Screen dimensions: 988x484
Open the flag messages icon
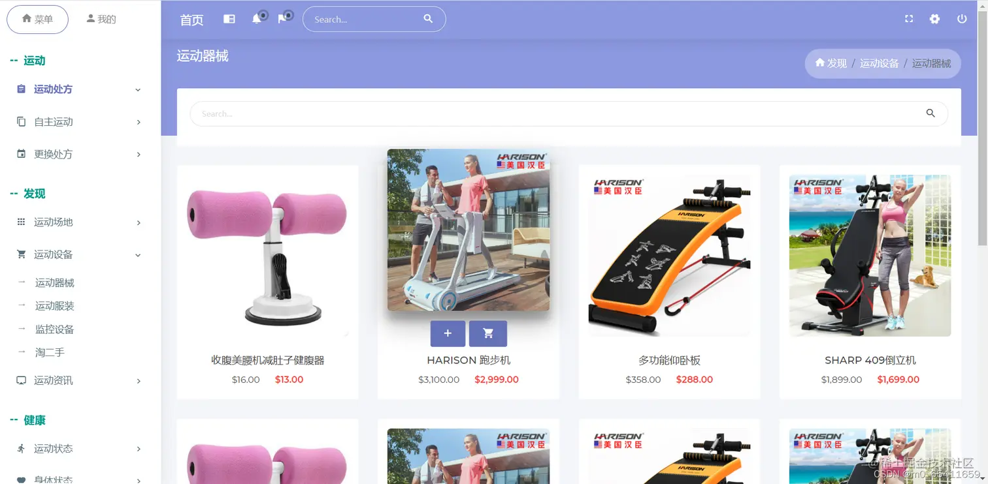coord(282,19)
